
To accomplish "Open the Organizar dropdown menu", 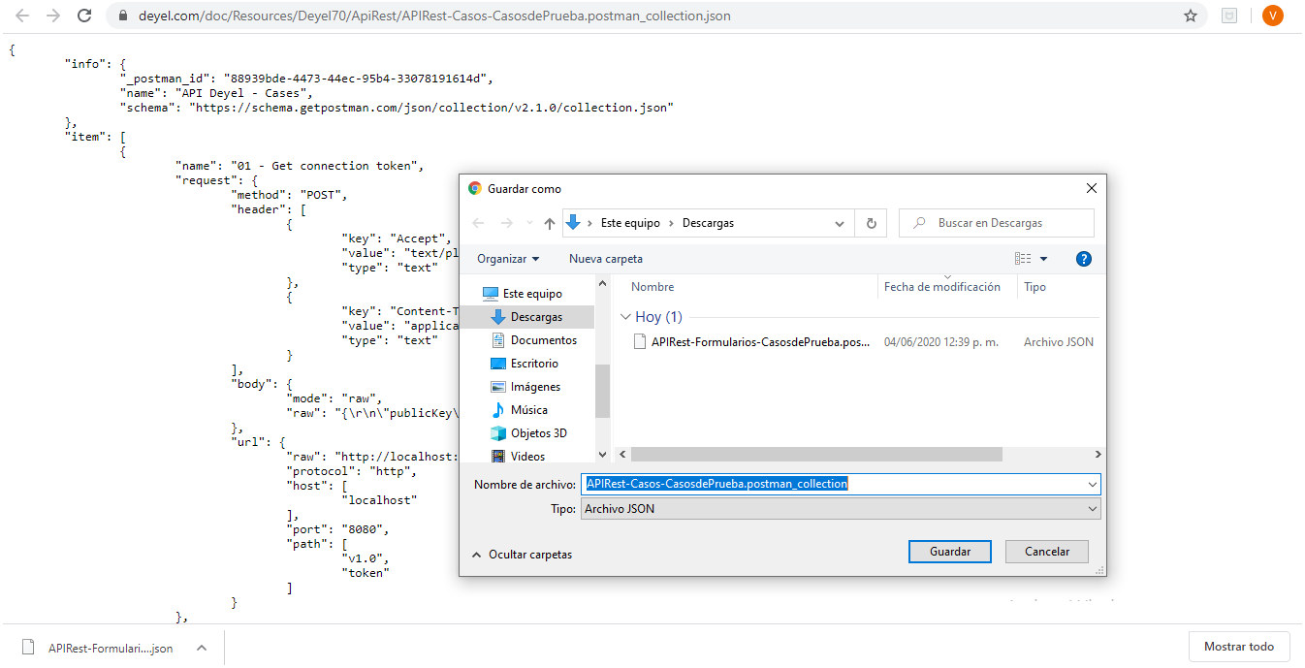I will point(508,259).
